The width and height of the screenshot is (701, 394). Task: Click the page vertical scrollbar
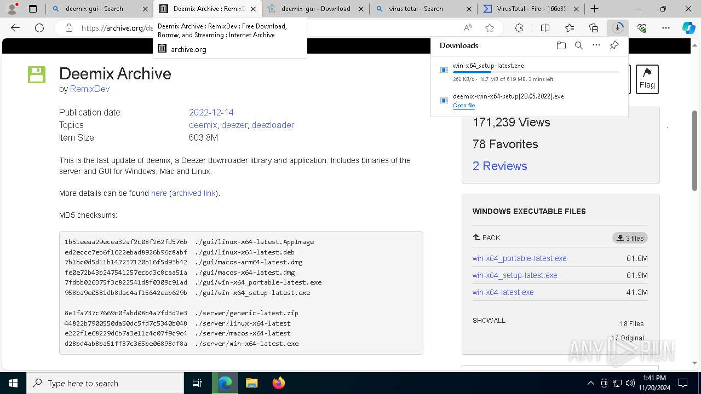(694, 152)
